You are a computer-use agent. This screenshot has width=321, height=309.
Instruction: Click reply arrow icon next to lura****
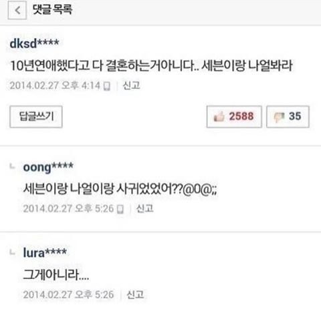[12, 252]
